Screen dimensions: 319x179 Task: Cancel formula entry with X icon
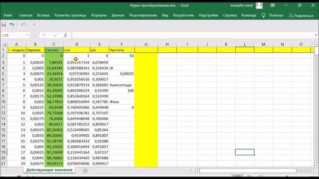[x=44, y=35]
